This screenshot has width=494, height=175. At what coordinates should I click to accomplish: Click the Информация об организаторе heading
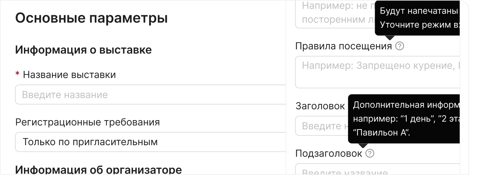[99, 170]
